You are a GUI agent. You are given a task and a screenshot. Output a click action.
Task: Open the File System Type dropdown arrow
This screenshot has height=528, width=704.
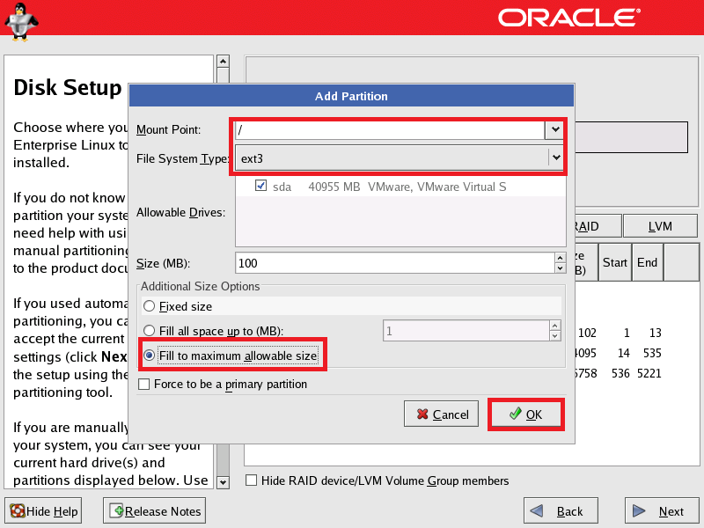(556, 158)
